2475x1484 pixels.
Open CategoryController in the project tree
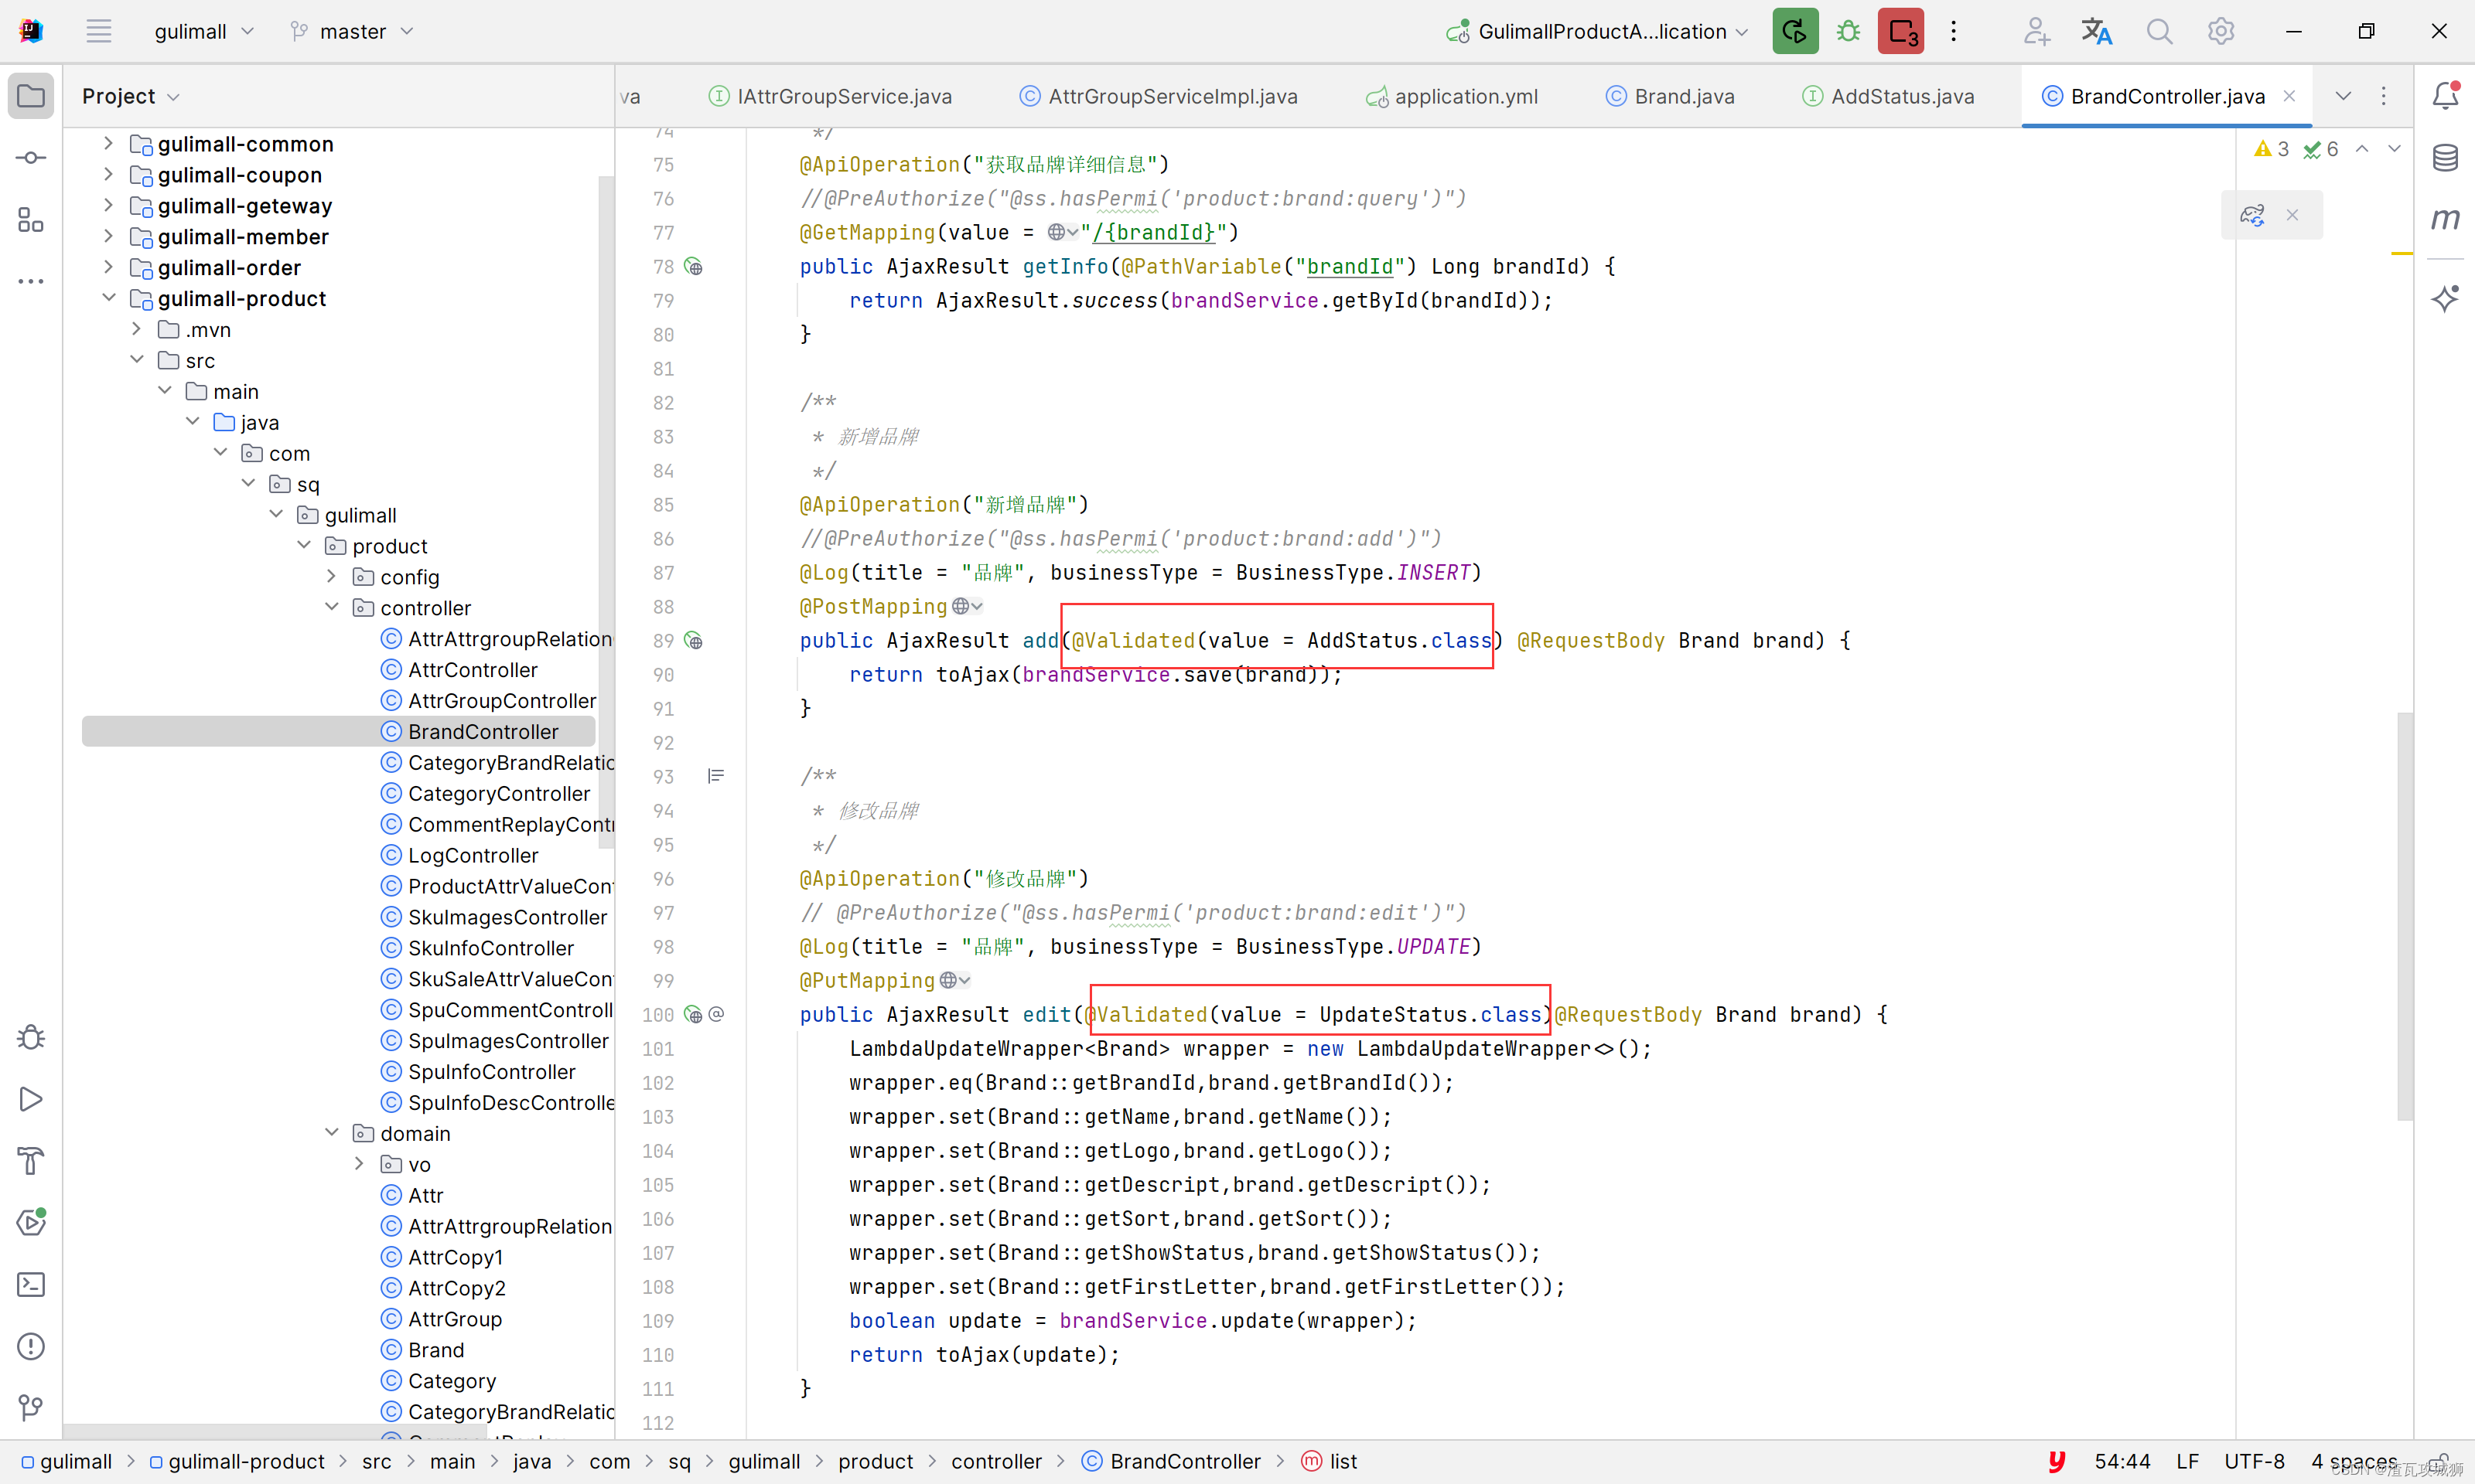[x=498, y=793]
